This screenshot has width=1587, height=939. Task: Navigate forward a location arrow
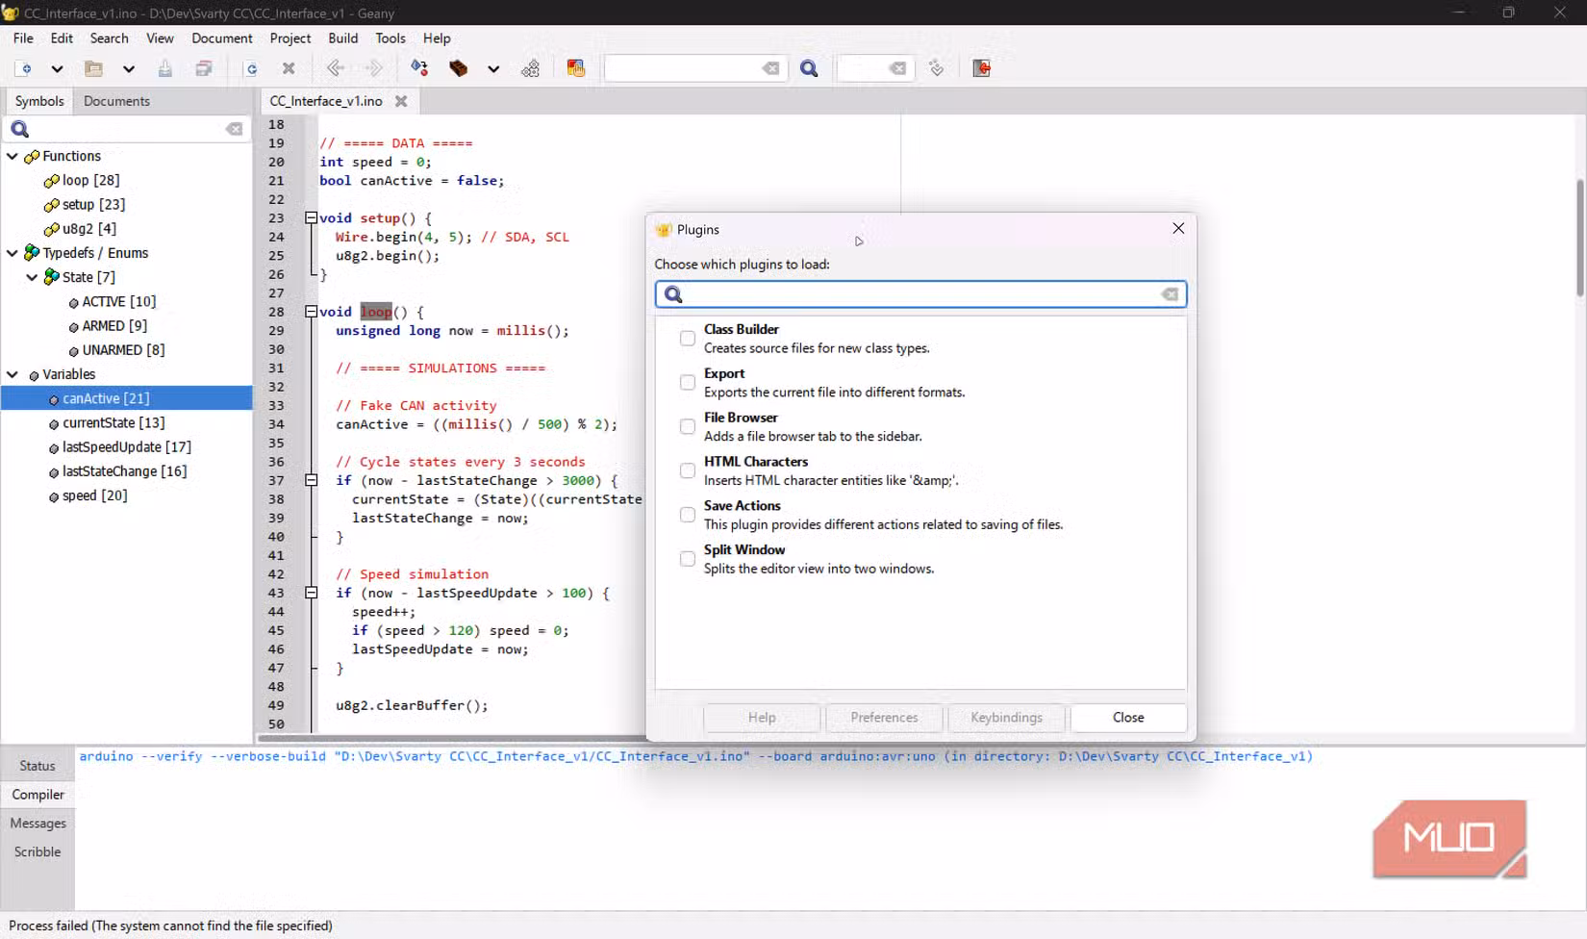click(374, 68)
